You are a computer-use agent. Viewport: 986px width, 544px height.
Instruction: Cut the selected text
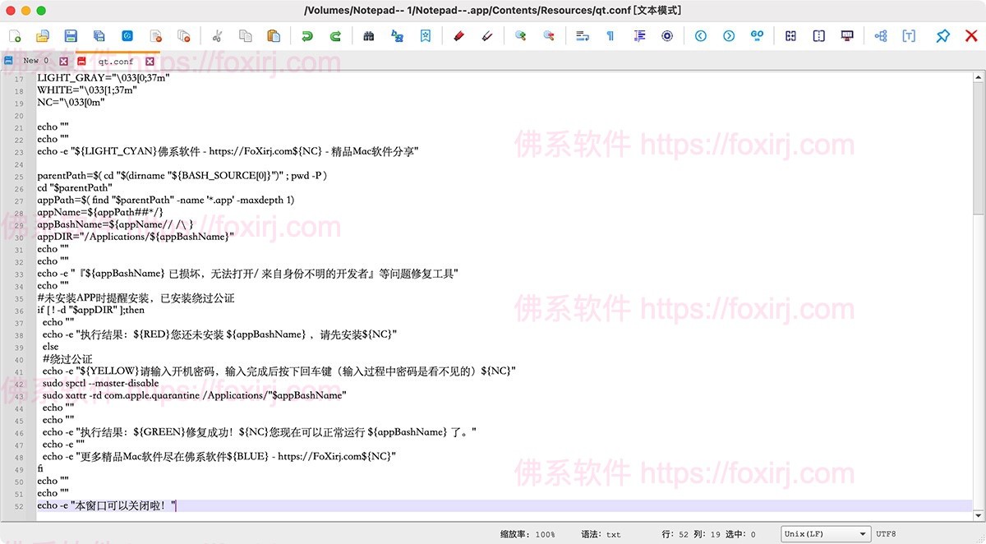[216, 36]
